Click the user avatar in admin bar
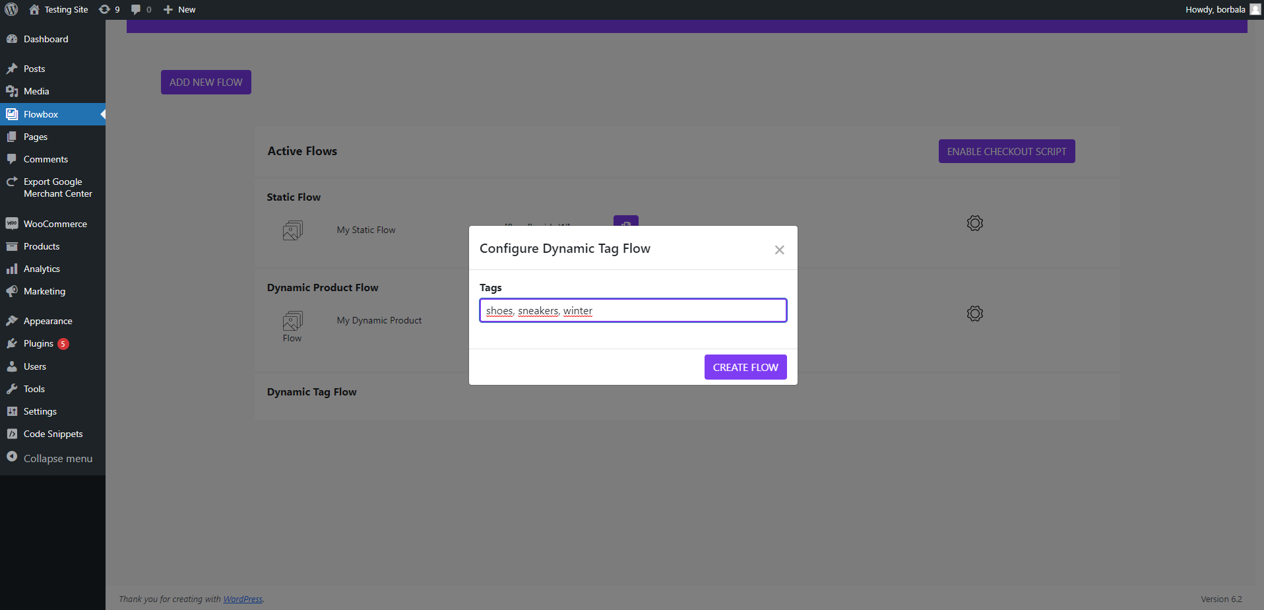Screen dimensions: 1264x610 click(x=1255, y=9)
